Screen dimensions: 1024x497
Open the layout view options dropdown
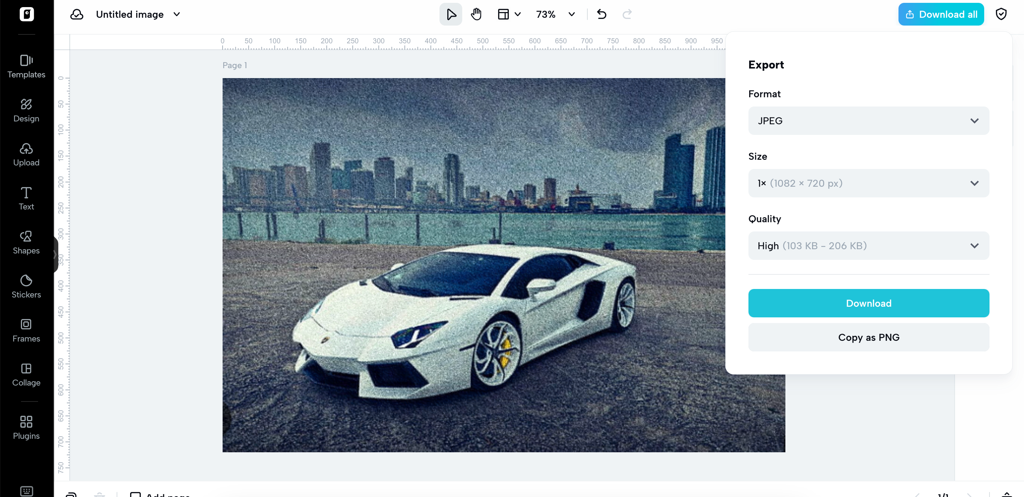509,14
